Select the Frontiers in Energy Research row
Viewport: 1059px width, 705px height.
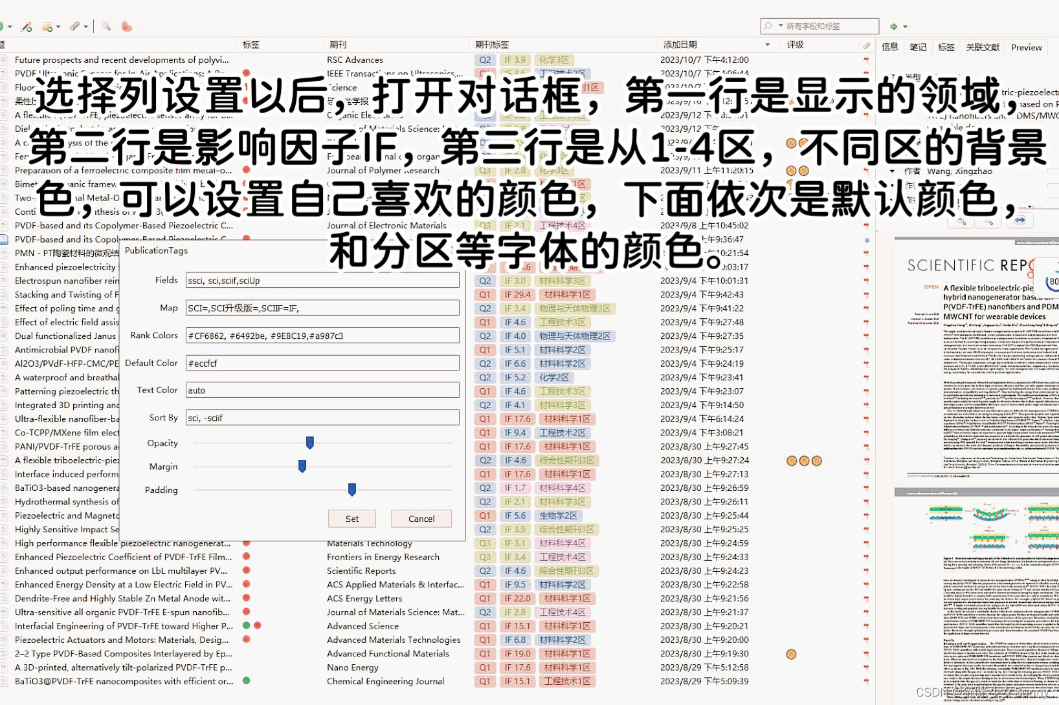tap(383, 557)
